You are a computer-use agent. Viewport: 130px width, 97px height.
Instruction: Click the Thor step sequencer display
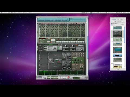coord(62,73)
